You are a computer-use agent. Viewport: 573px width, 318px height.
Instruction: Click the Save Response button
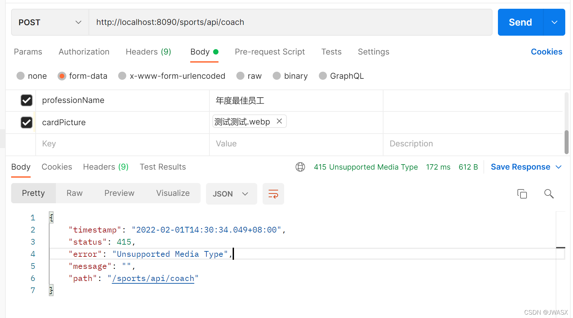coord(520,167)
